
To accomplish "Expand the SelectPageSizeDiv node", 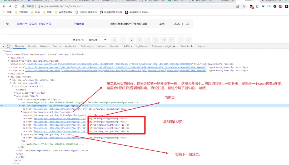I will pyautogui.click(x=17, y=151).
